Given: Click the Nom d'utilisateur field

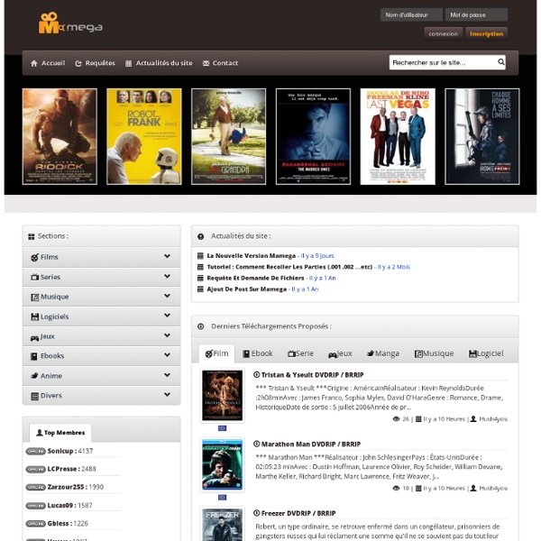Looking at the screenshot, I should pos(411,14).
